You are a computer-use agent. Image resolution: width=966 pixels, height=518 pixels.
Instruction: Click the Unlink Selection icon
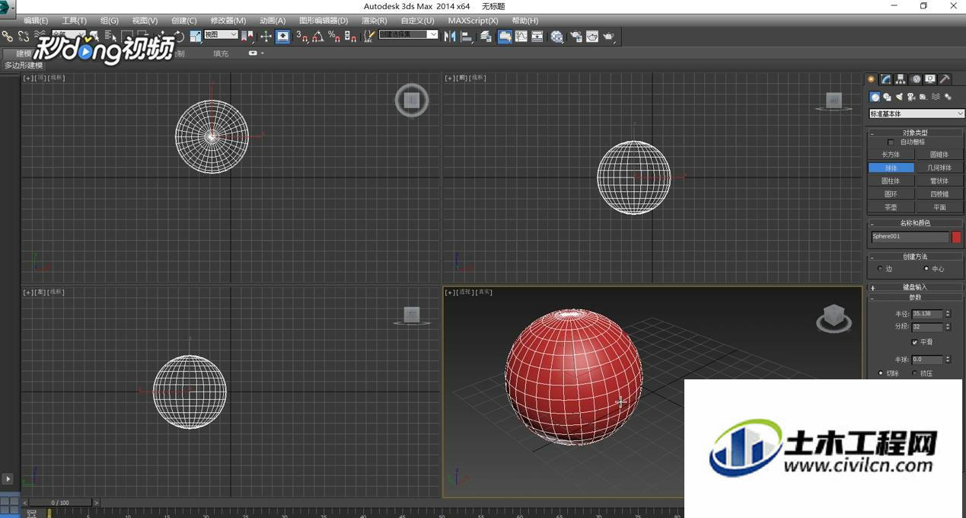(24, 36)
